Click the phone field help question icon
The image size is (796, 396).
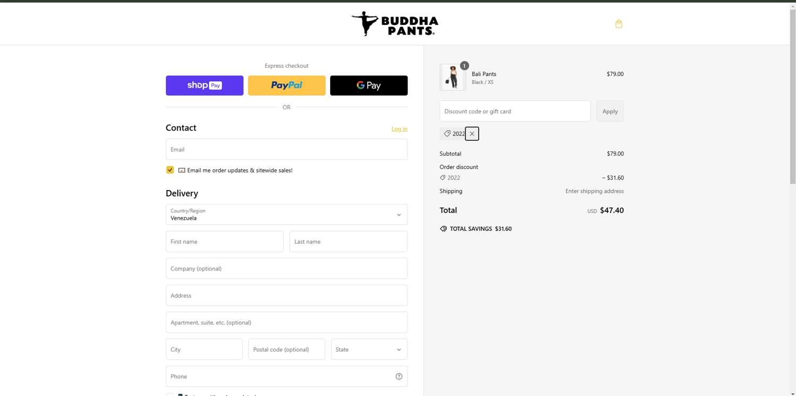pos(399,376)
